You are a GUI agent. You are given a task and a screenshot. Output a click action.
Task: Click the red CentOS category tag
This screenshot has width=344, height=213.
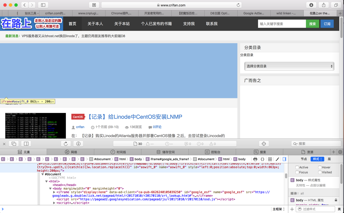78,117
